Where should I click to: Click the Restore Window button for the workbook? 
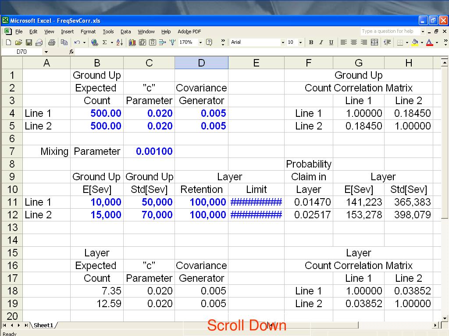[436, 31]
